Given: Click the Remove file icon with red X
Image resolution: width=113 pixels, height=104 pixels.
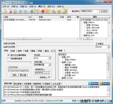Looking at the screenshot, I should pos(10,11).
